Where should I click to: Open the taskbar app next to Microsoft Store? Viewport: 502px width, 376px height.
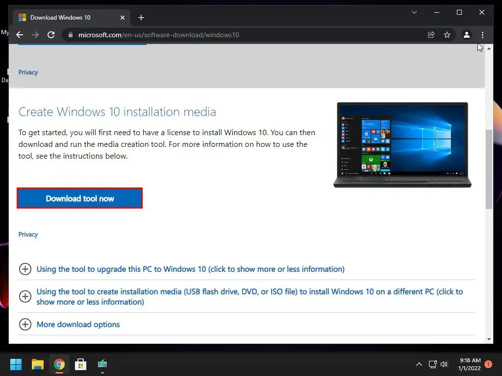[x=102, y=364]
